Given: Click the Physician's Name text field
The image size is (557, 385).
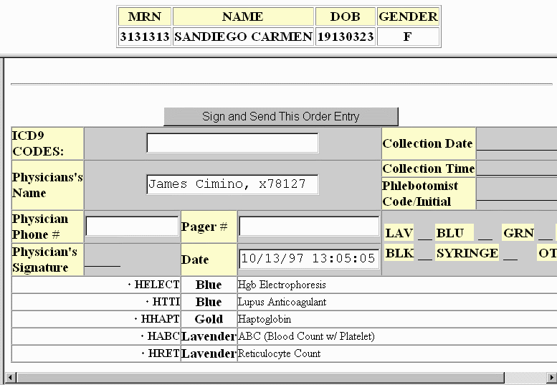Looking at the screenshot, I should 232,185.
